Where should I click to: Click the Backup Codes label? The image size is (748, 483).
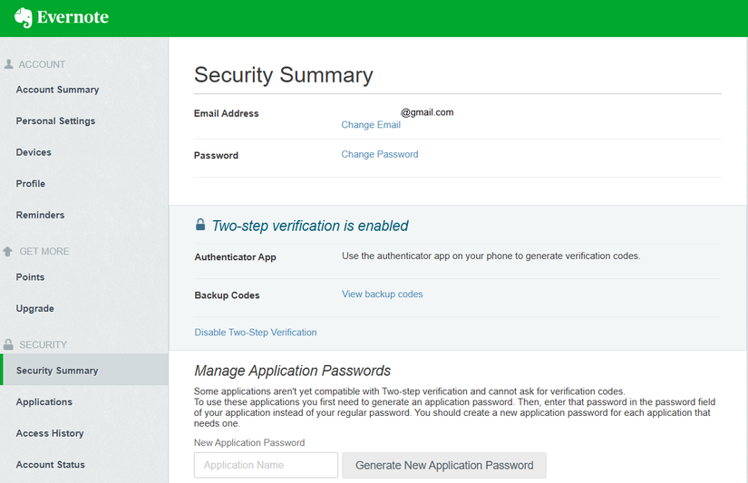[227, 295]
